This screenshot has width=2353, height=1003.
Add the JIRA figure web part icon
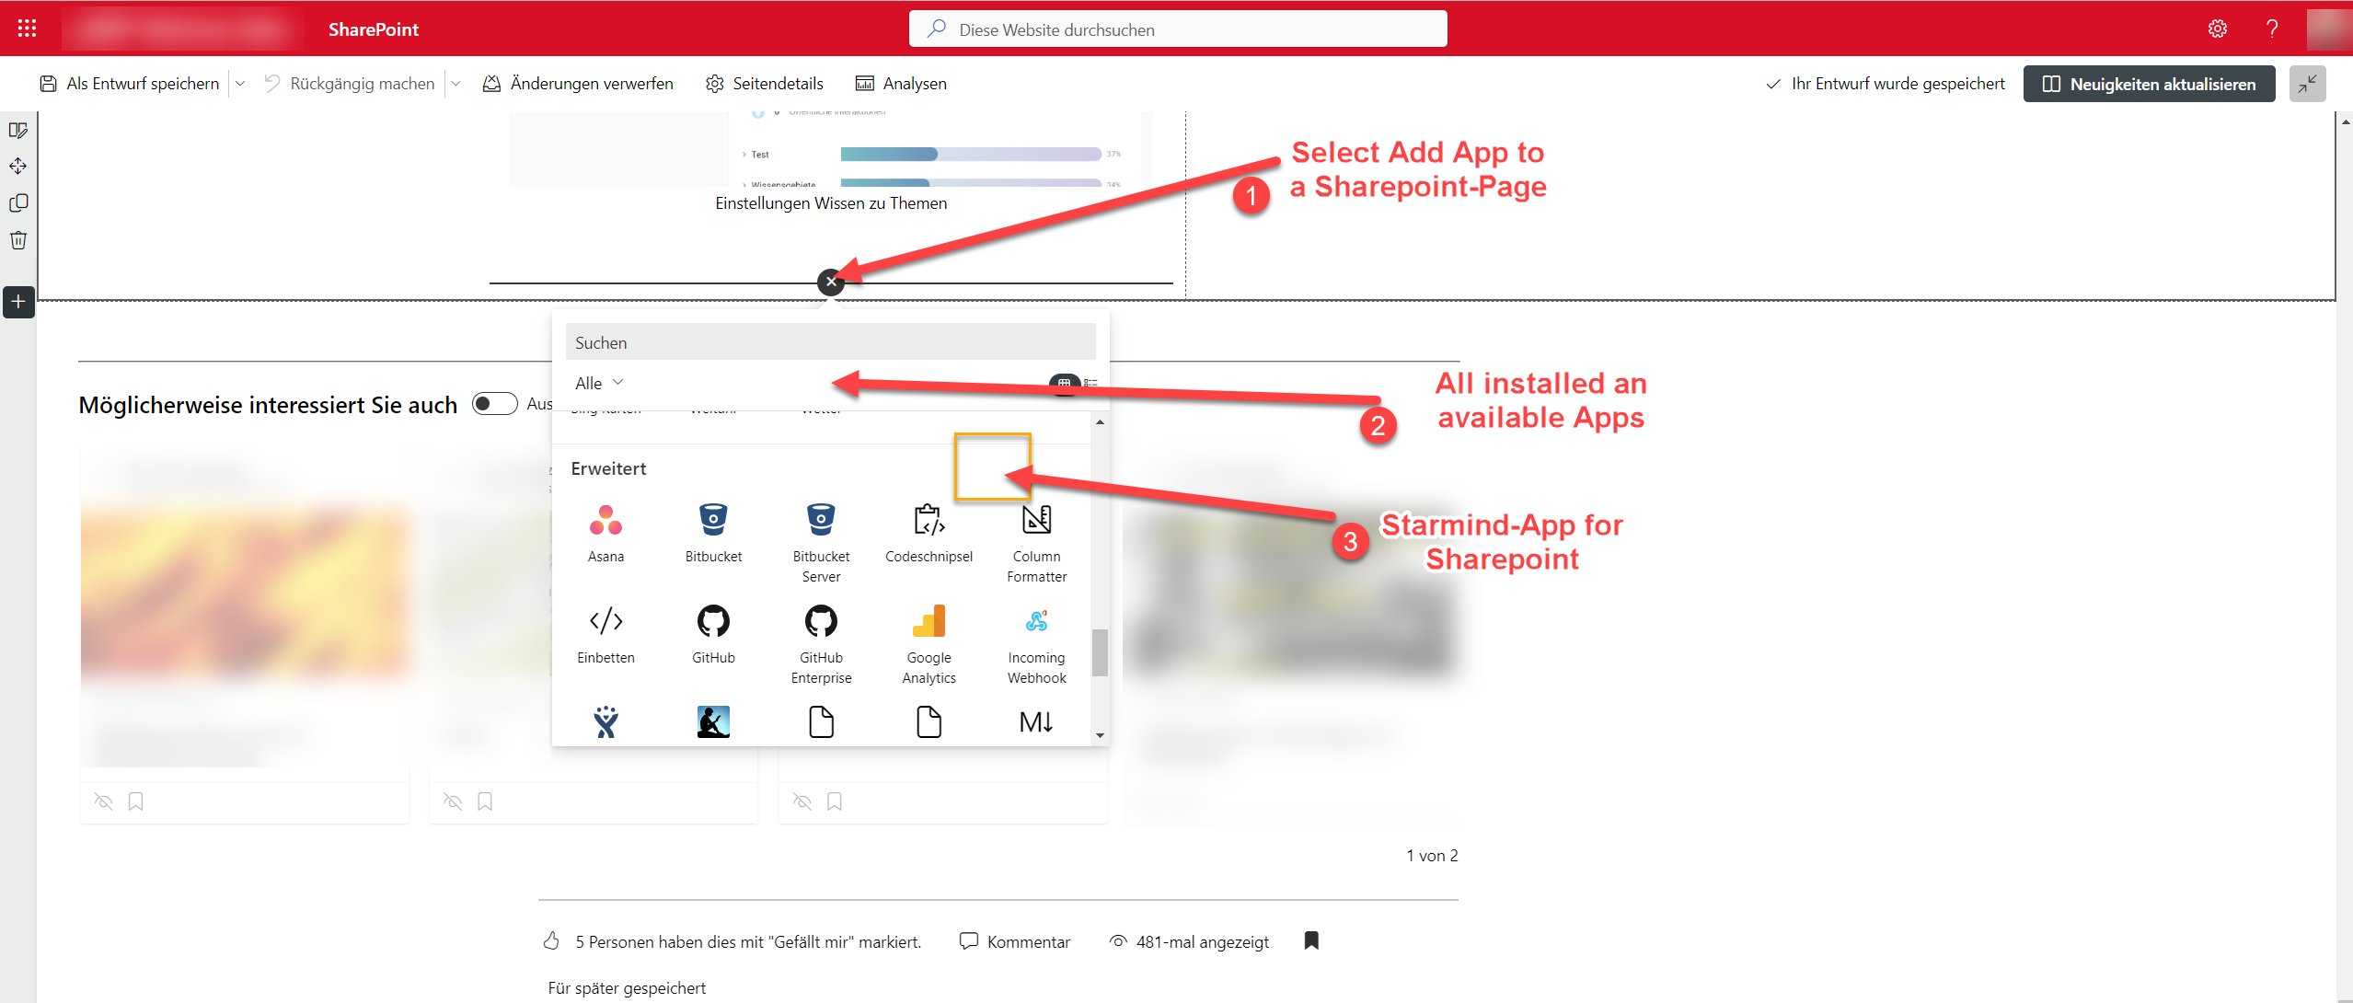[x=606, y=722]
